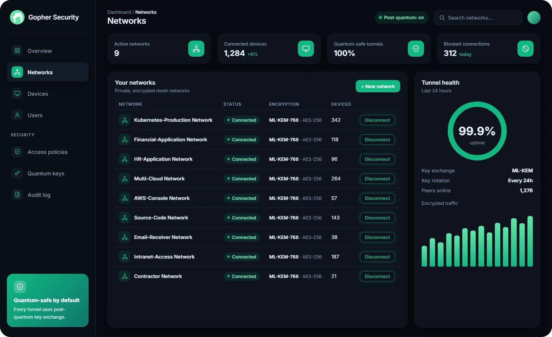Click the Blocked connections ban icon

tap(526, 49)
